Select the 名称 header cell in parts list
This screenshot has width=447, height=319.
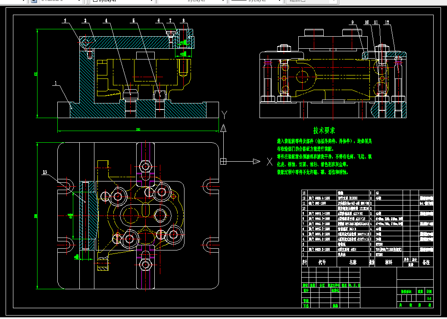tap(353, 262)
